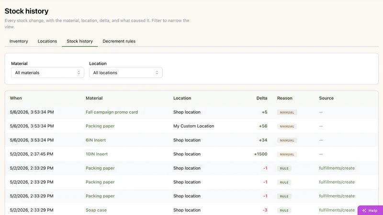
Task: Click the +5 delta value
Action: (x=264, y=112)
